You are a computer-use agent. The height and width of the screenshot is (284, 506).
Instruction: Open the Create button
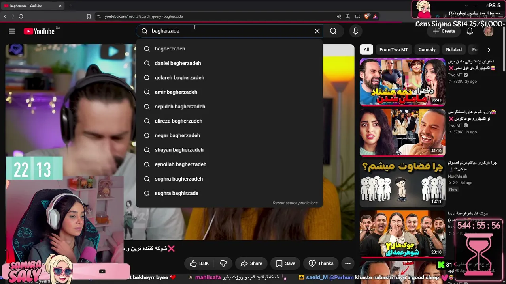[x=444, y=31]
